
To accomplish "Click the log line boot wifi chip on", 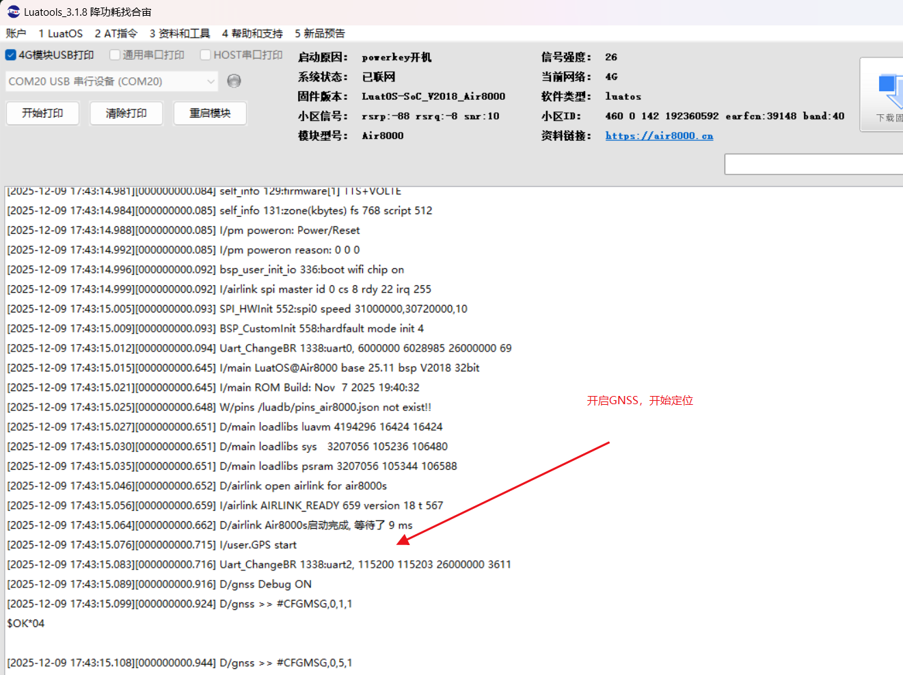I will [206, 270].
